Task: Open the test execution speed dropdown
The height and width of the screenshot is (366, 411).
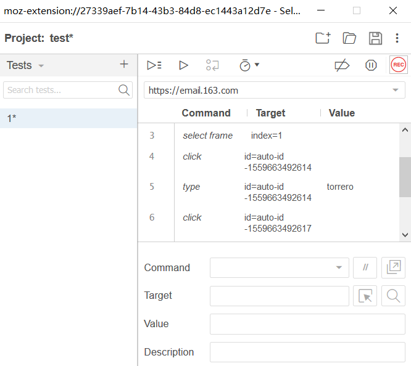Action: (249, 65)
